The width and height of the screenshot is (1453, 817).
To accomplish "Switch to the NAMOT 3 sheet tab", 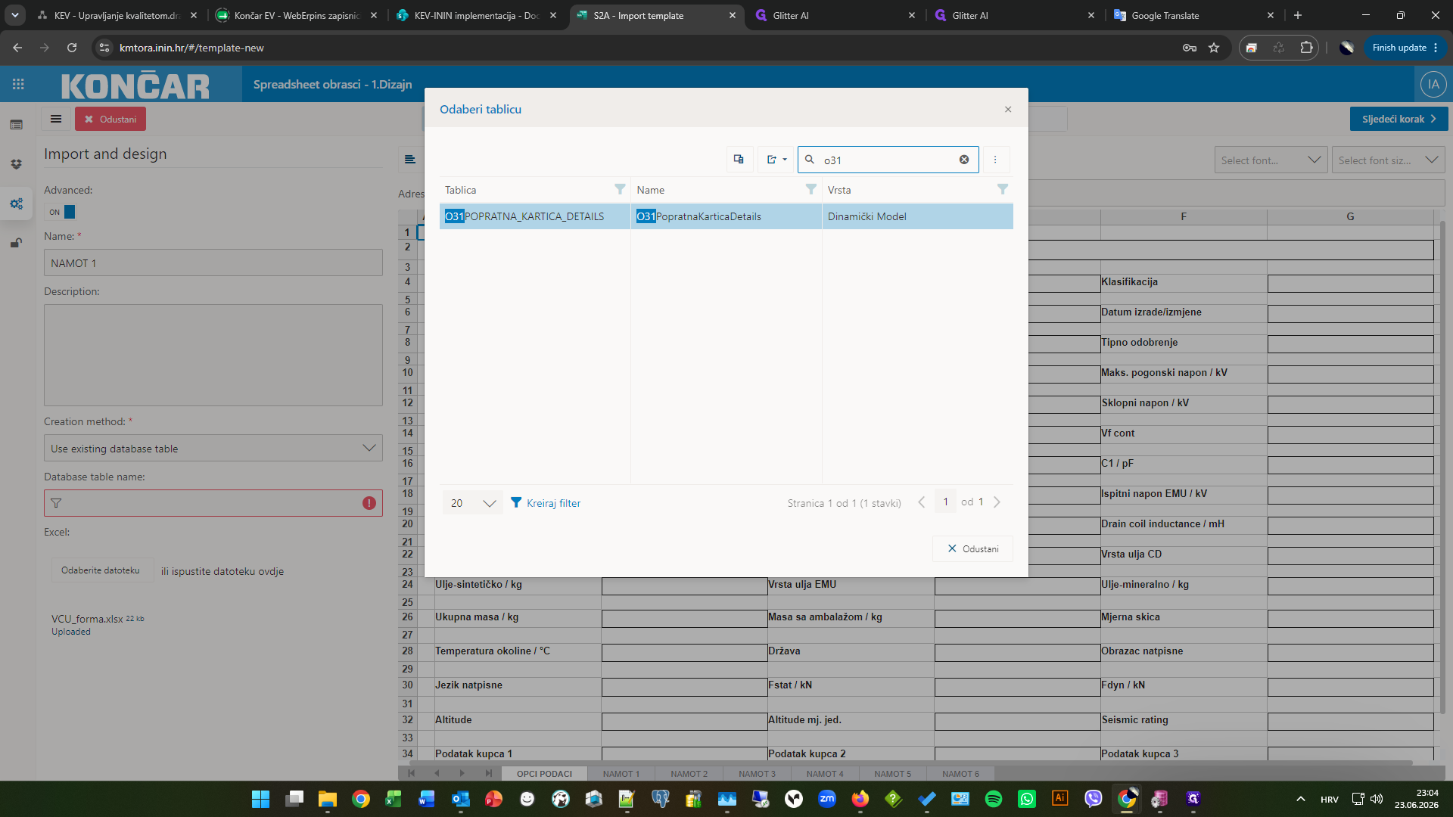I will (x=758, y=774).
